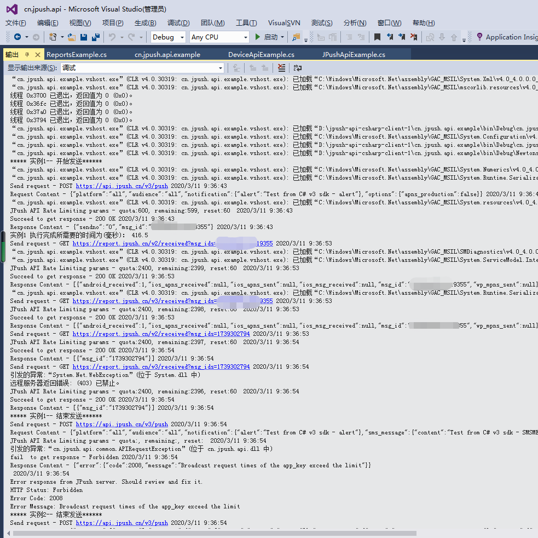Go to next message in output
538x538 pixels.
click(265, 68)
